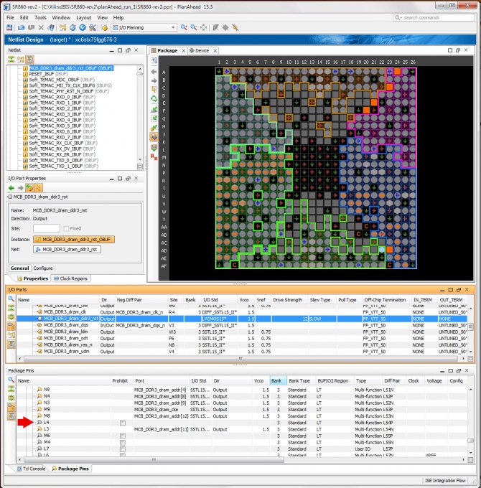Select pin N9 in Package Pins list
This screenshot has height=488, width=481.
coord(47,390)
